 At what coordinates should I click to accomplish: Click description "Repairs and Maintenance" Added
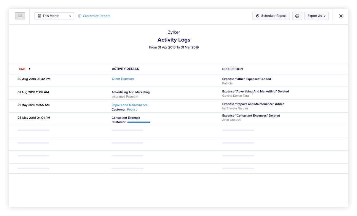pyautogui.click(x=253, y=104)
